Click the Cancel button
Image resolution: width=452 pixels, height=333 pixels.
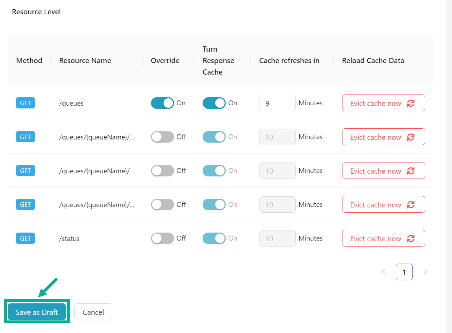93,312
